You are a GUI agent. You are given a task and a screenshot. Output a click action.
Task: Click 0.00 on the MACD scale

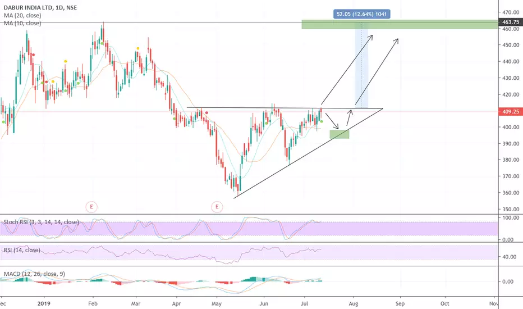[508, 281]
